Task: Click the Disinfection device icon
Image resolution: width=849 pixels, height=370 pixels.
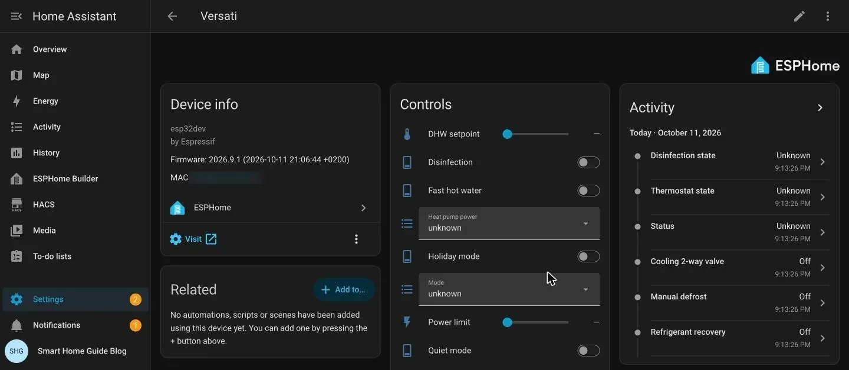Action: [x=407, y=162]
